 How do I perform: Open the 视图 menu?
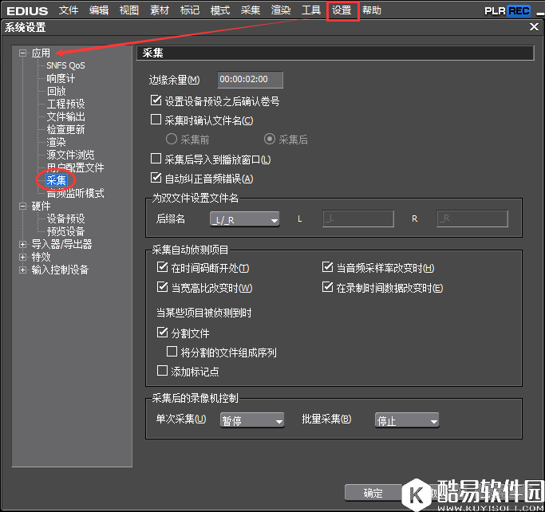(x=129, y=10)
